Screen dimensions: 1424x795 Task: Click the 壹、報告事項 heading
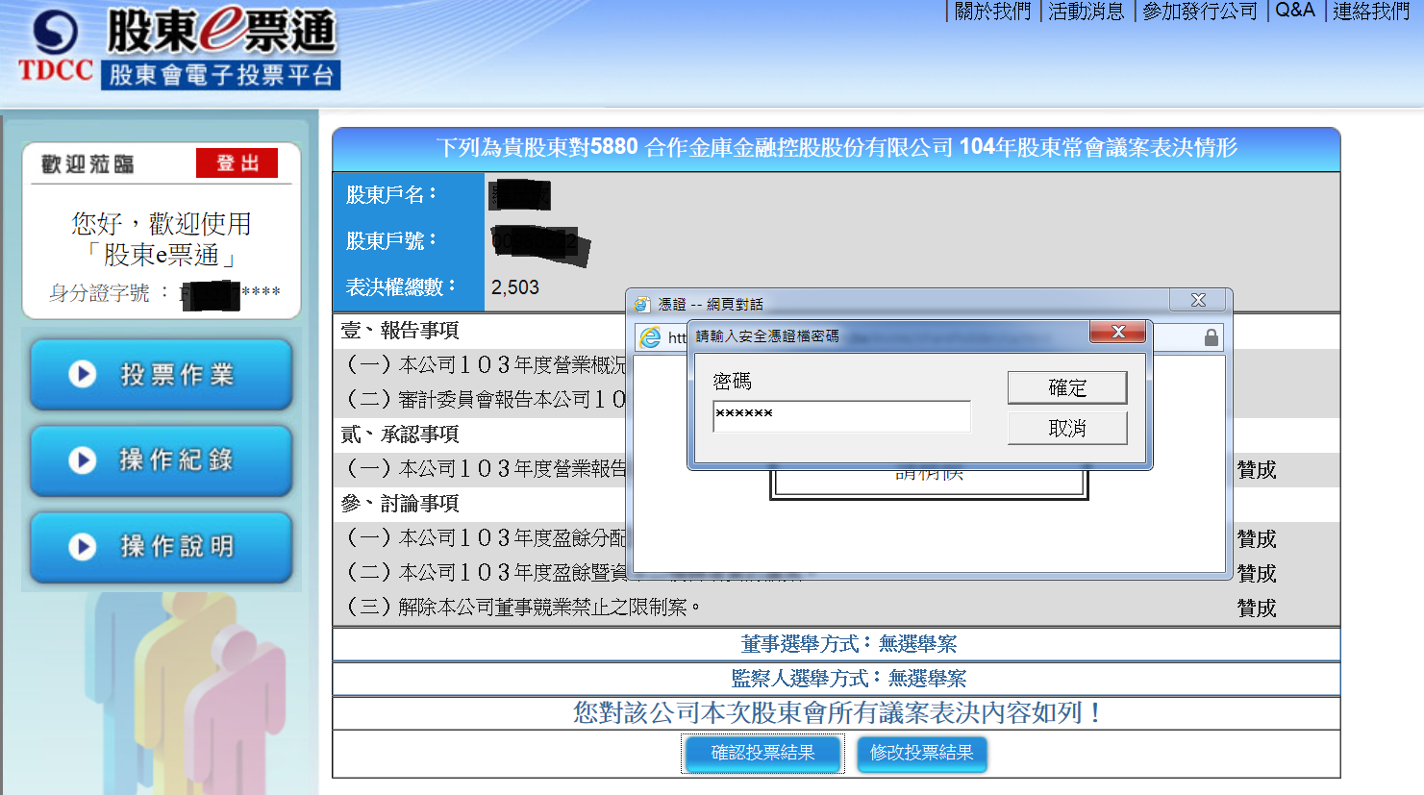pos(400,331)
